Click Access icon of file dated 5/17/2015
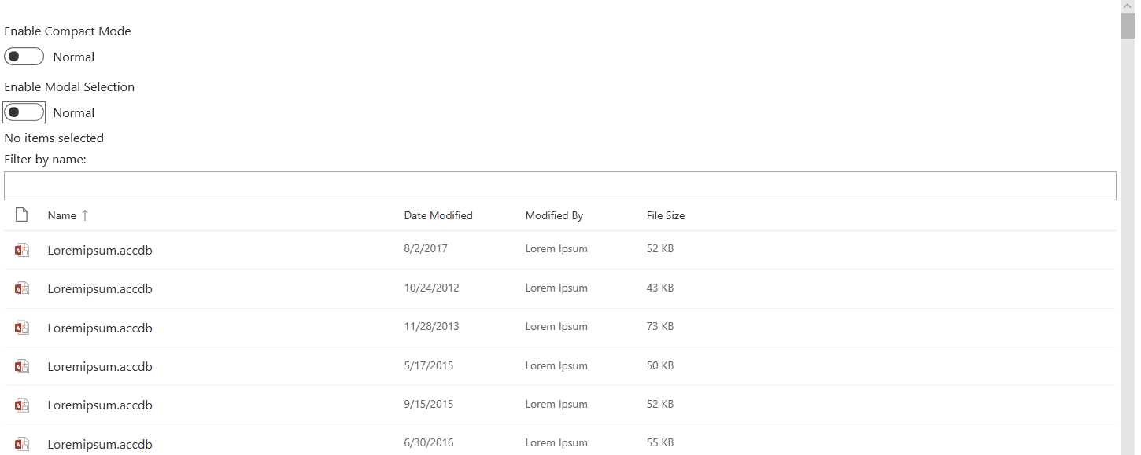 (22, 366)
